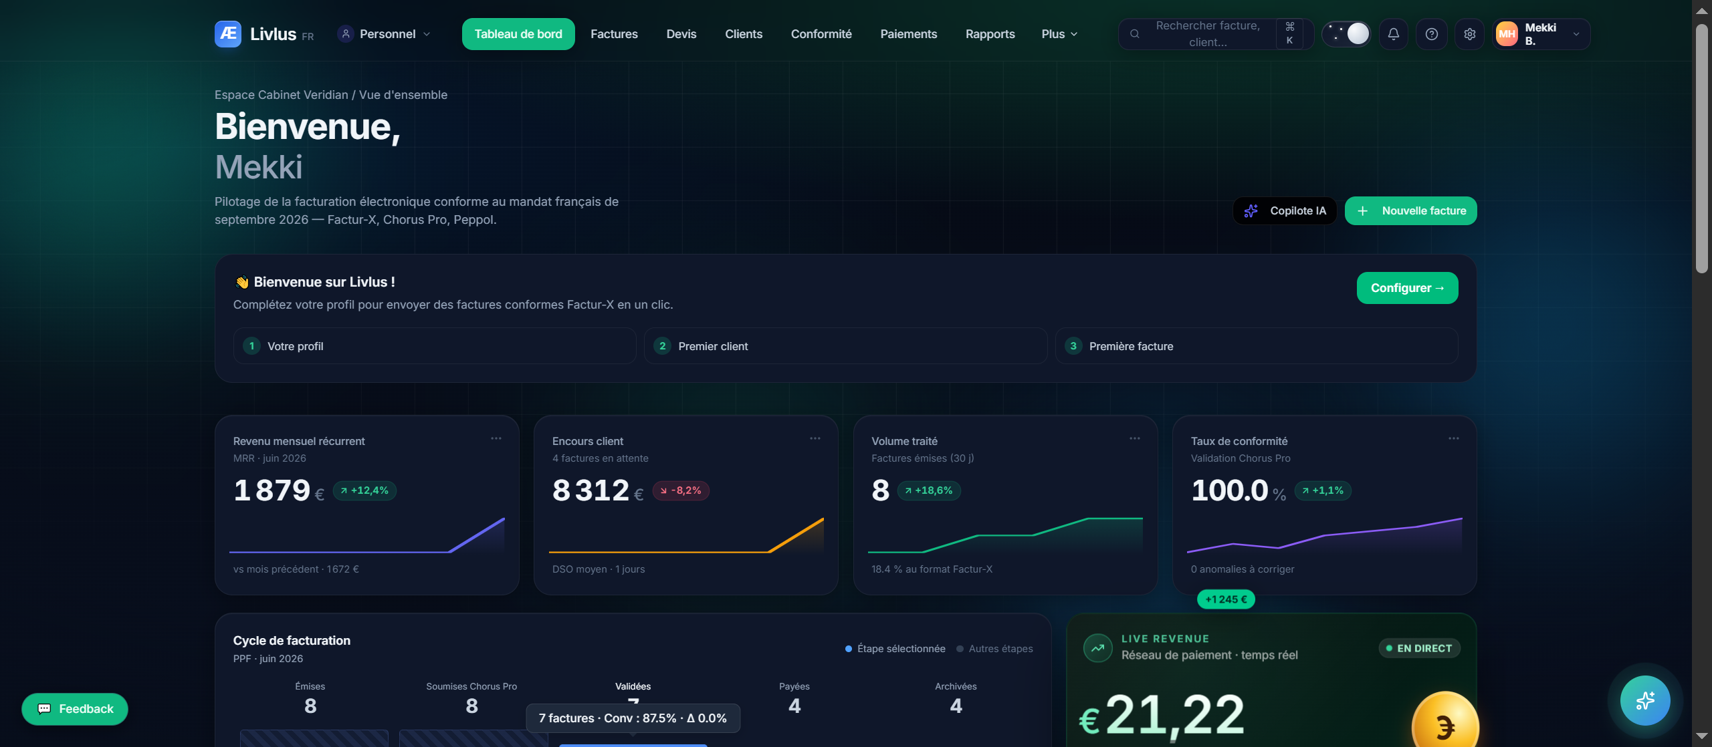Click the step 1 number badge

(x=251, y=346)
